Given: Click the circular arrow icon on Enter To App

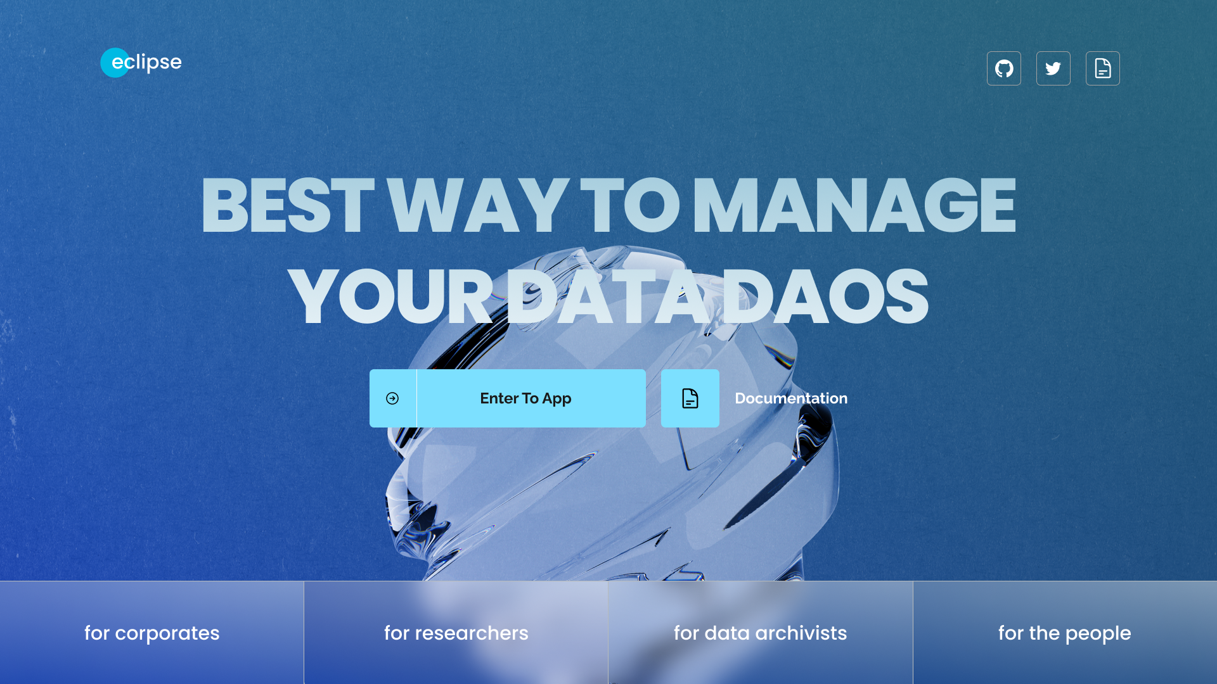Looking at the screenshot, I should (393, 398).
